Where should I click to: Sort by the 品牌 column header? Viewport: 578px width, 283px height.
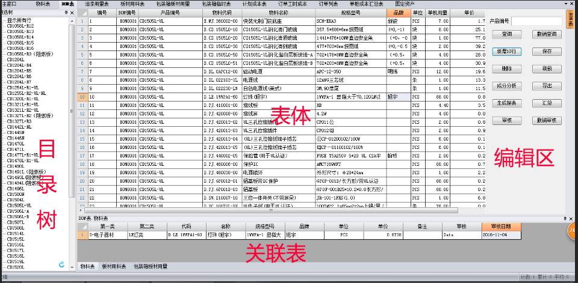pos(398,12)
